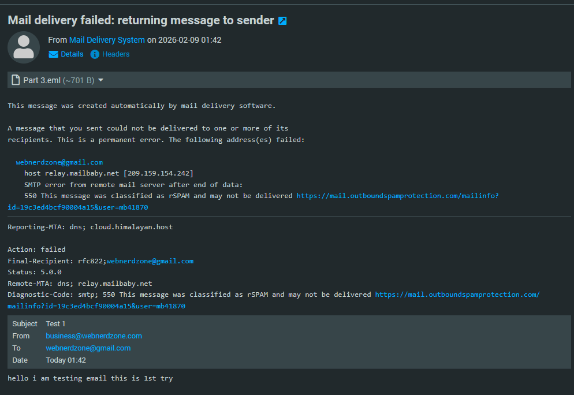
Task: View the message Headers
Action: [115, 54]
